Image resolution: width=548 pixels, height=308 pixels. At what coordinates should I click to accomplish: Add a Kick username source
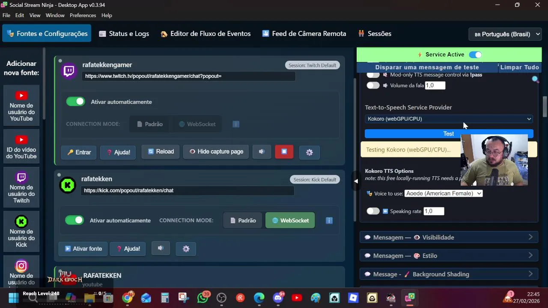click(21, 231)
